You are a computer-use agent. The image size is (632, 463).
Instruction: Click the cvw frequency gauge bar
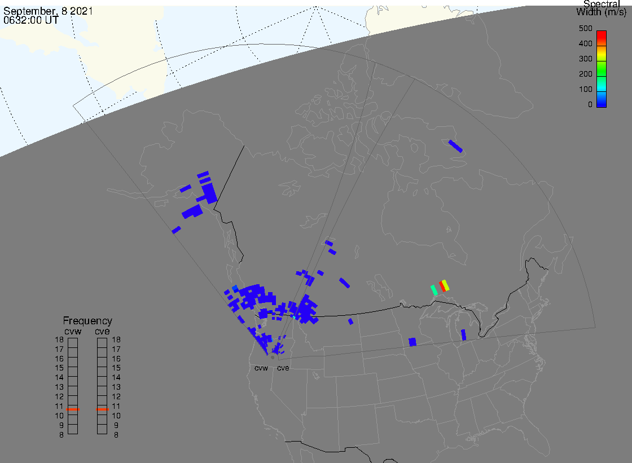(73, 386)
